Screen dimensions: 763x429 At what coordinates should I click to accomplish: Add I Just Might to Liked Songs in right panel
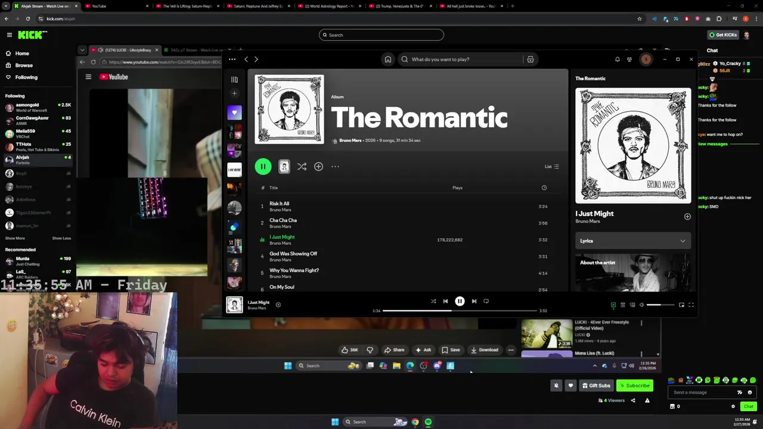pyautogui.click(x=687, y=217)
